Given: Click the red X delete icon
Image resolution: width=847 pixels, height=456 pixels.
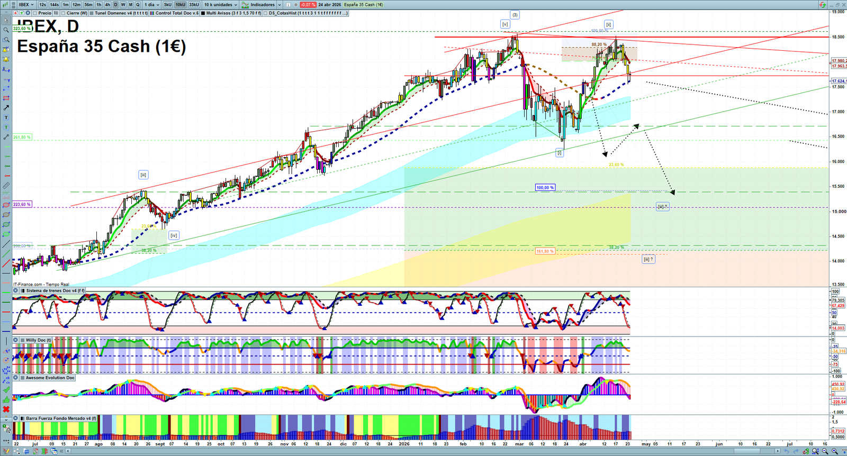Looking at the screenshot, I should click(x=6, y=409).
